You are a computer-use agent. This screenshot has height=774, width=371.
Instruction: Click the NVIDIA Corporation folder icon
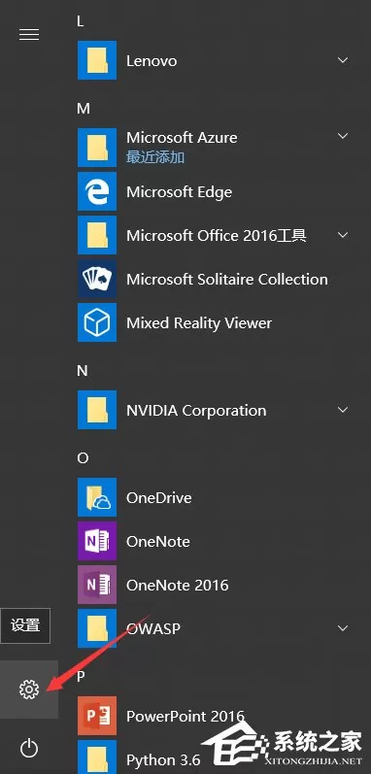click(97, 410)
